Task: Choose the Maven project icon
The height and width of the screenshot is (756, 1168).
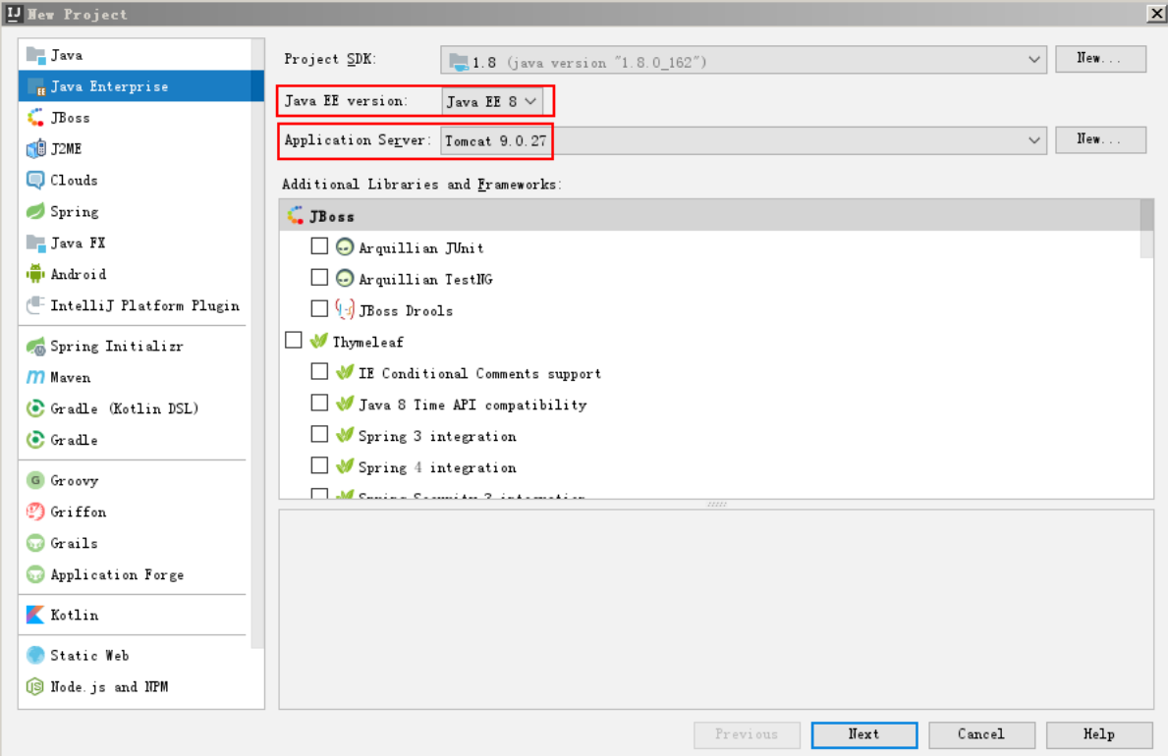Action: (x=35, y=378)
